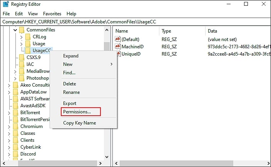This screenshot has height=167, width=271.
Task: Select the UniqueID value name
Action: [x=131, y=54]
